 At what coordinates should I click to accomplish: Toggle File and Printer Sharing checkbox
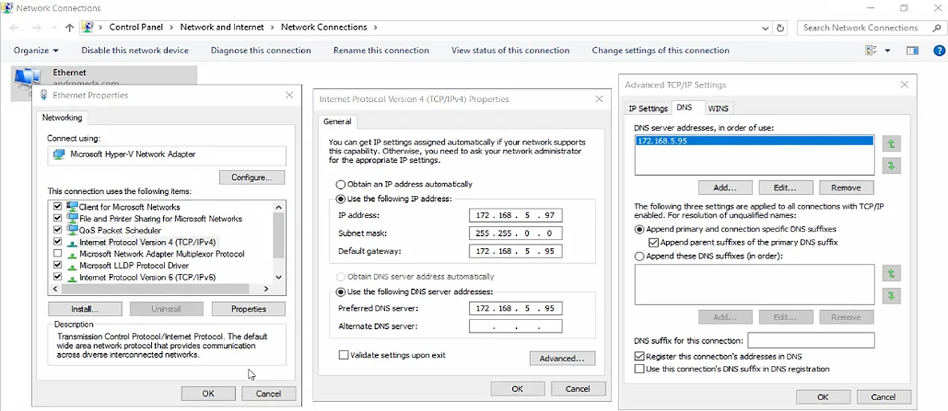[x=57, y=219]
